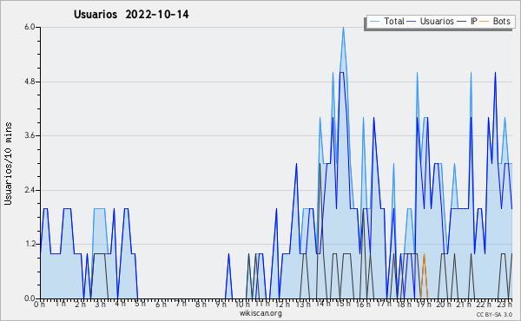The image size is (521, 321).
Task: Click the orange Bots spike near 19 h
Action: point(424,276)
